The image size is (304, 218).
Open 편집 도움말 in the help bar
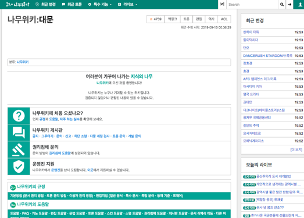tap(58, 213)
